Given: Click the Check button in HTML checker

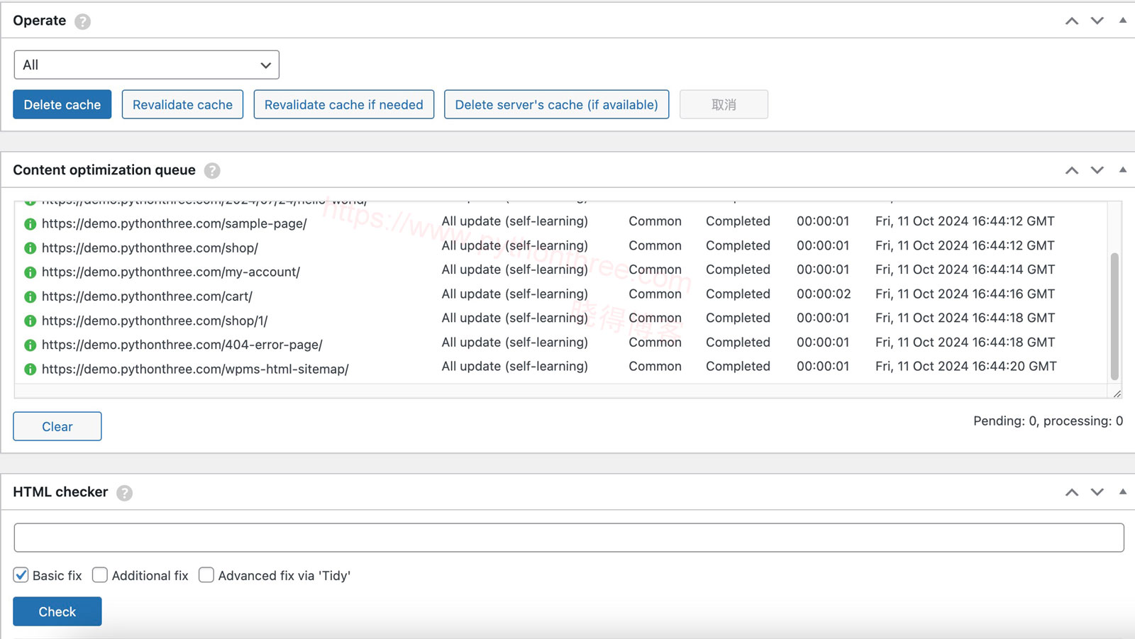Looking at the screenshot, I should [x=57, y=611].
